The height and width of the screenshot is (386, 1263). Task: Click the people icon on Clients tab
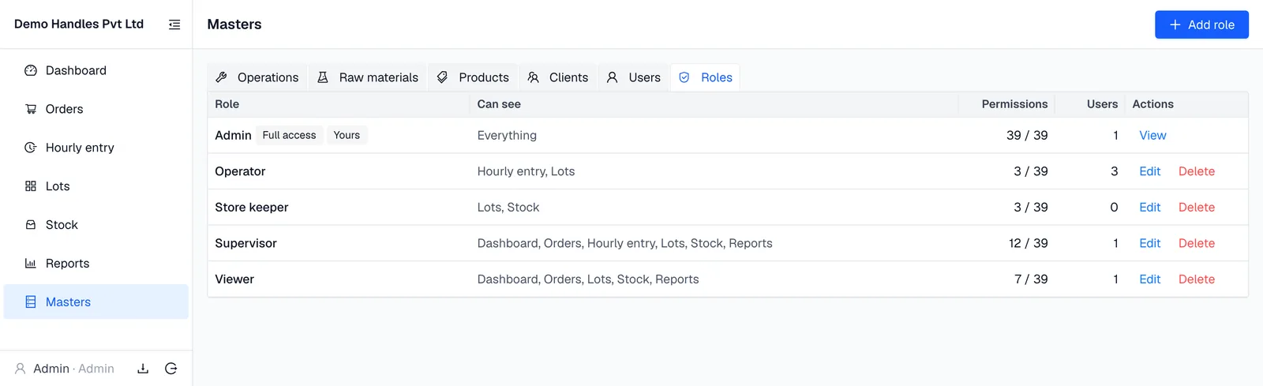(534, 77)
